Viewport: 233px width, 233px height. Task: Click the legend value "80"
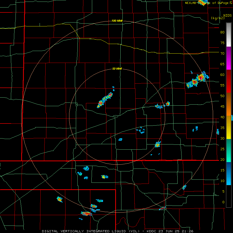(x=222, y=32)
